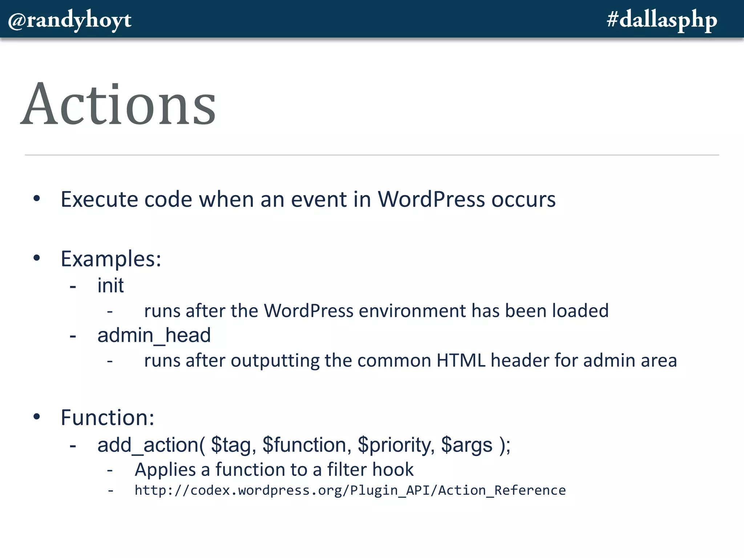Select the 'init' list item

pos(110,286)
